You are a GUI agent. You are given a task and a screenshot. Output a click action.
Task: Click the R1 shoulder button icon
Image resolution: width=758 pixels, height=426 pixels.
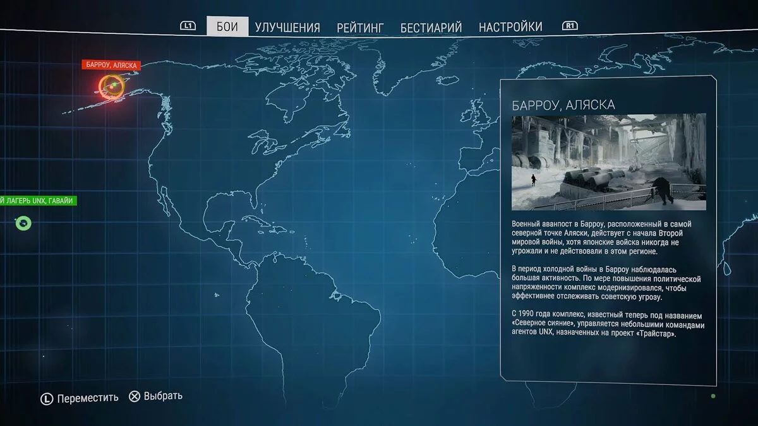tap(570, 26)
